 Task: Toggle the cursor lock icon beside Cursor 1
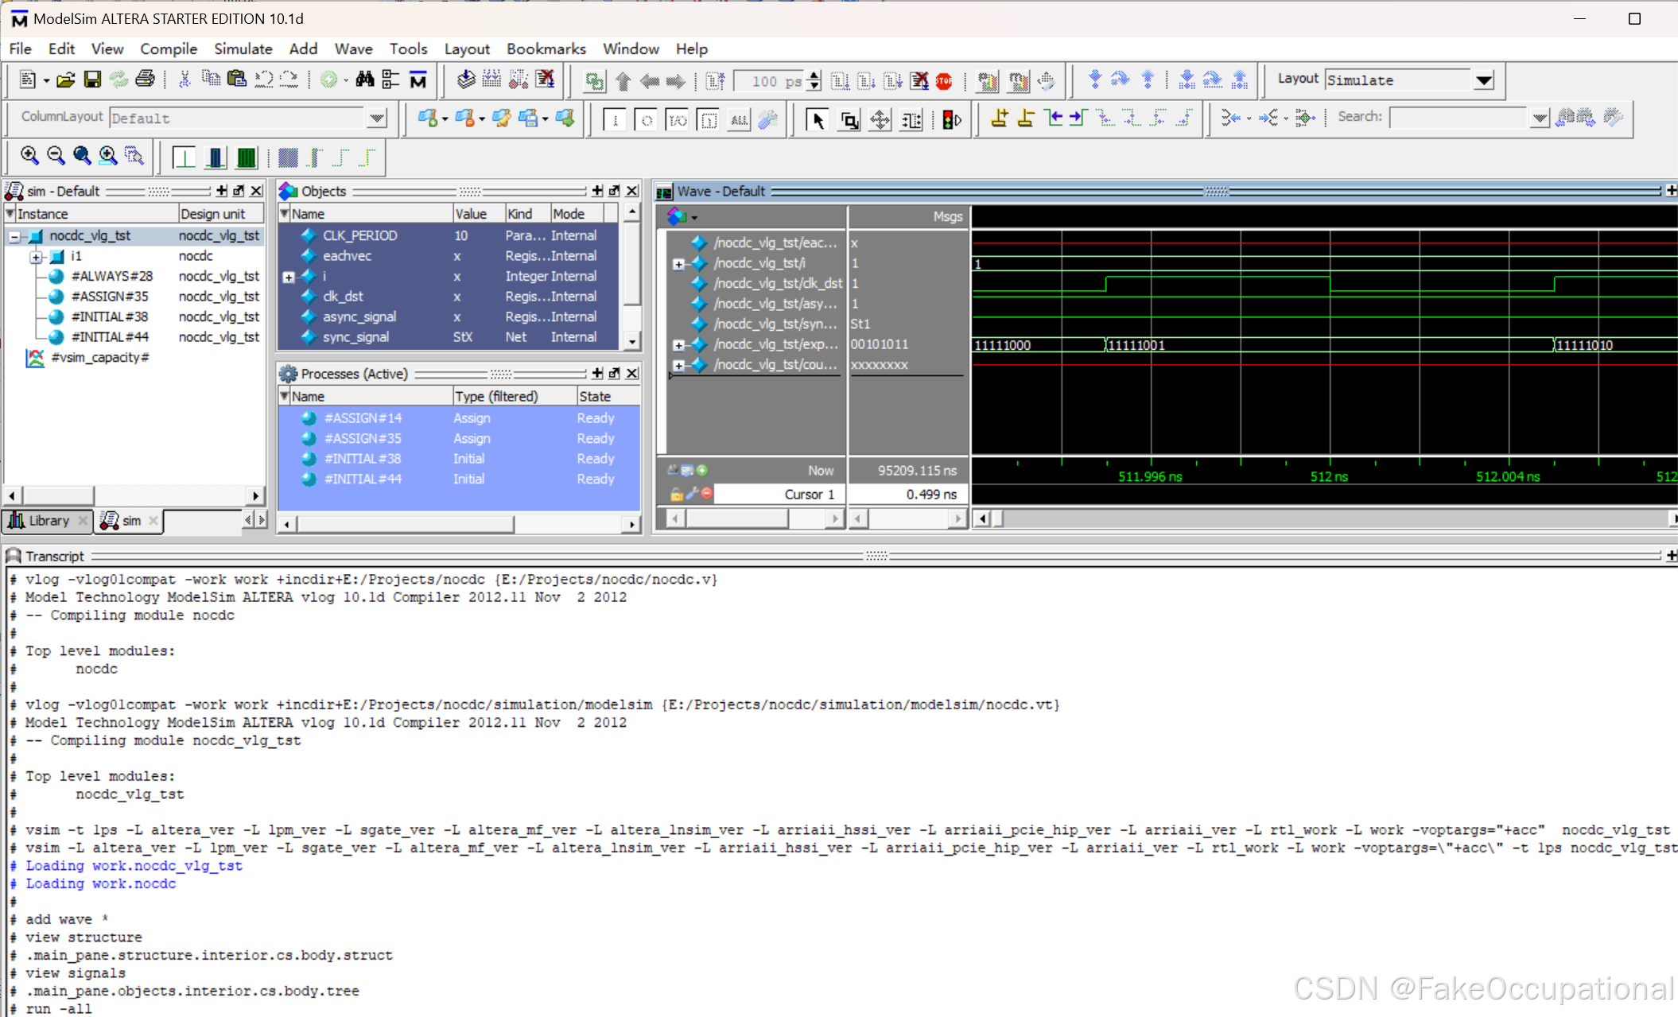tap(676, 495)
